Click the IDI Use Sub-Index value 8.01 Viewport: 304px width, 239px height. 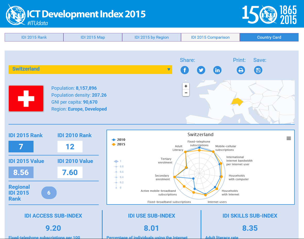tap(151, 228)
